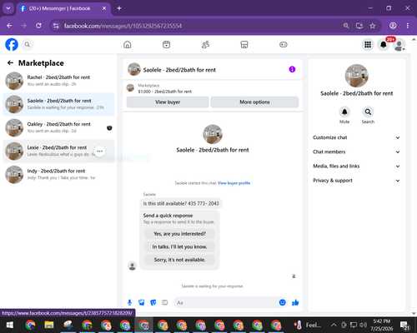The height and width of the screenshot is (333, 417).
Task: Expand the Privacy & support section
Action: 356,181
